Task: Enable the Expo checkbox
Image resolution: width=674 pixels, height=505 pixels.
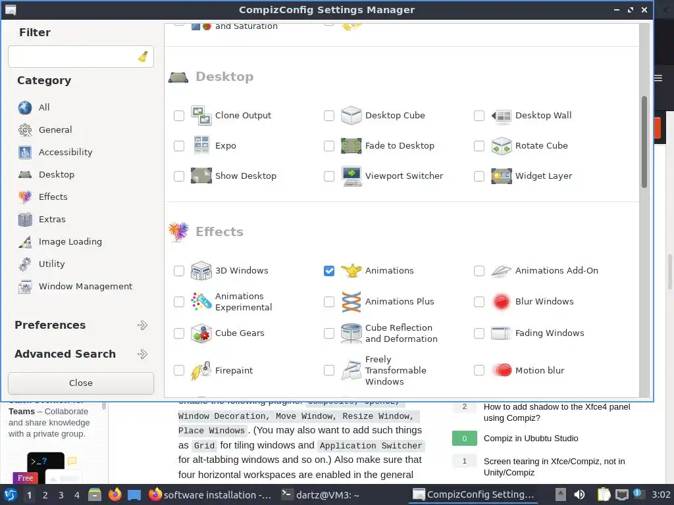Action: 179,145
